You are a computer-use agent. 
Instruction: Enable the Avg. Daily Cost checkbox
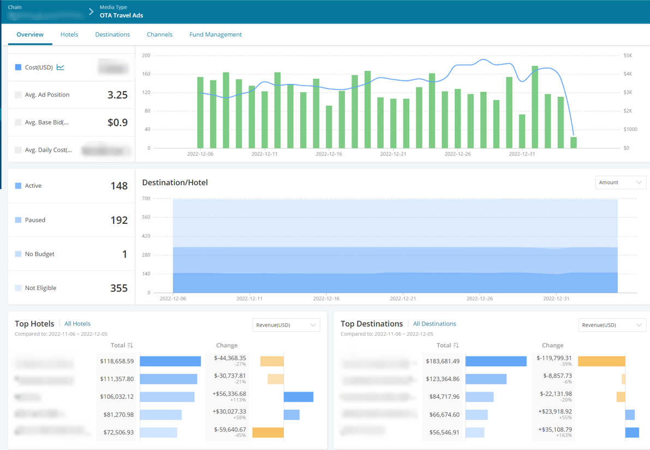(x=18, y=150)
